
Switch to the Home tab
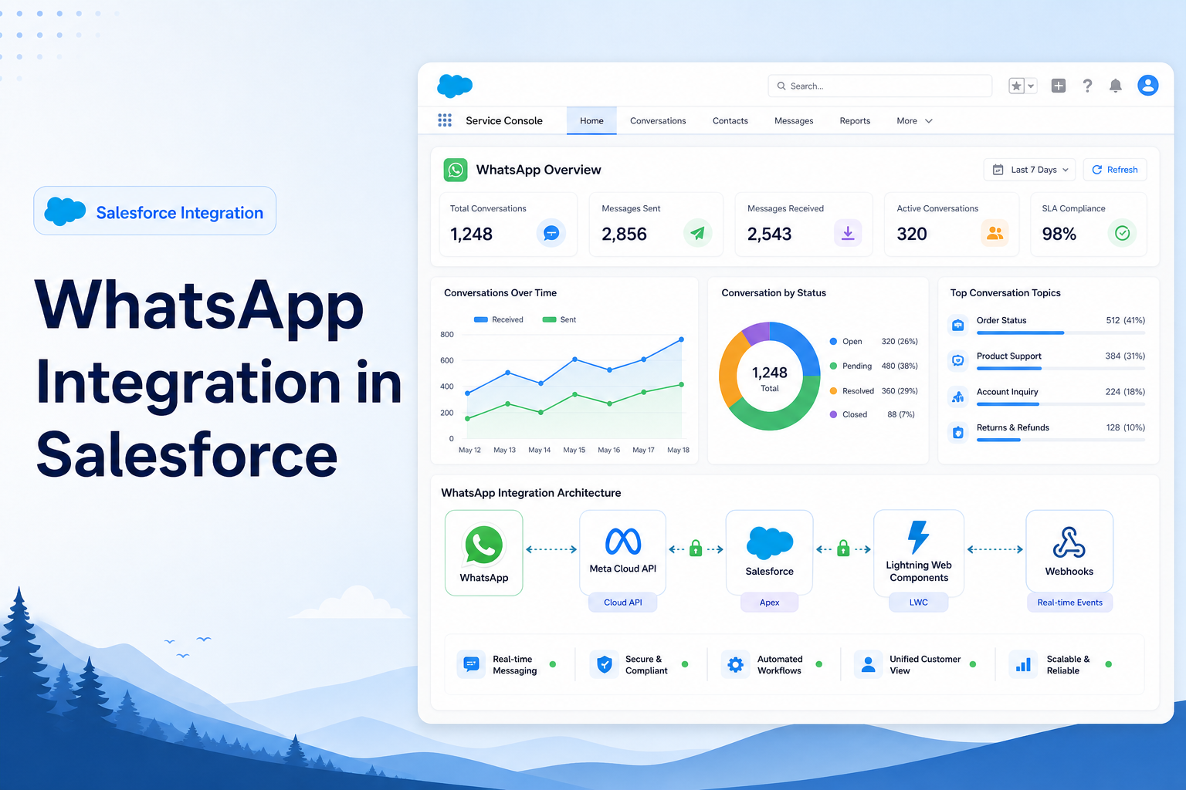(591, 121)
